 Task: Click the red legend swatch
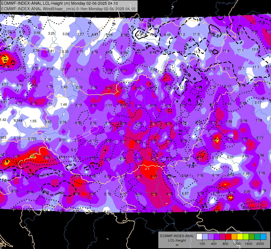pyautogui.click(x=228, y=237)
